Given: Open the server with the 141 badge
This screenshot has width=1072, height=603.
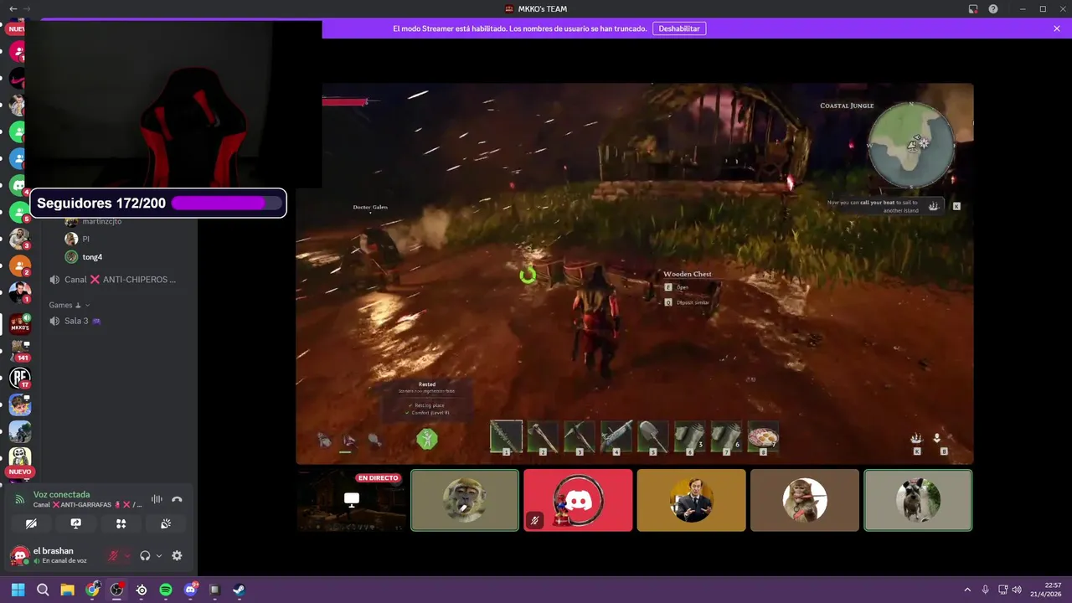Looking at the screenshot, I should pos(20,351).
